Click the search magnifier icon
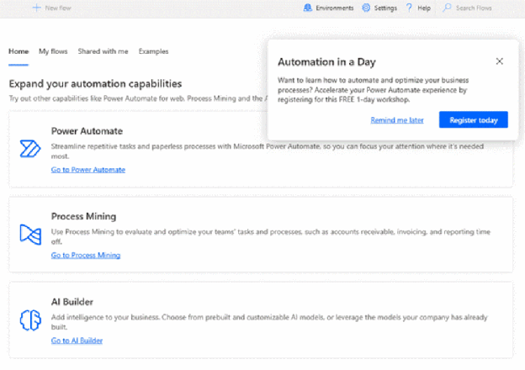The height and width of the screenshot is (370, 525). (x=447, y=8)
